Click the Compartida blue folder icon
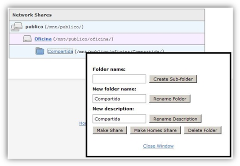 40,51
